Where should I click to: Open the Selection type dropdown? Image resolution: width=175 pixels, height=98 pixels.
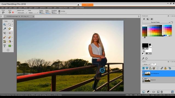click(x=22, y=13)
